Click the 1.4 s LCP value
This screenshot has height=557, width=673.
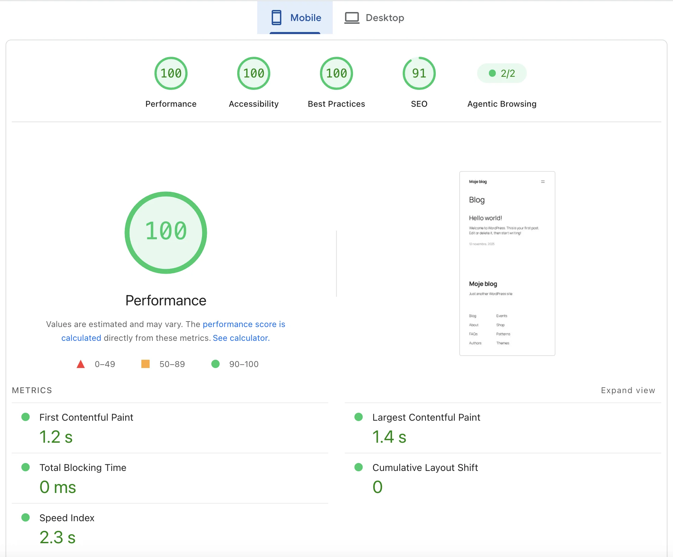[389, 437]
